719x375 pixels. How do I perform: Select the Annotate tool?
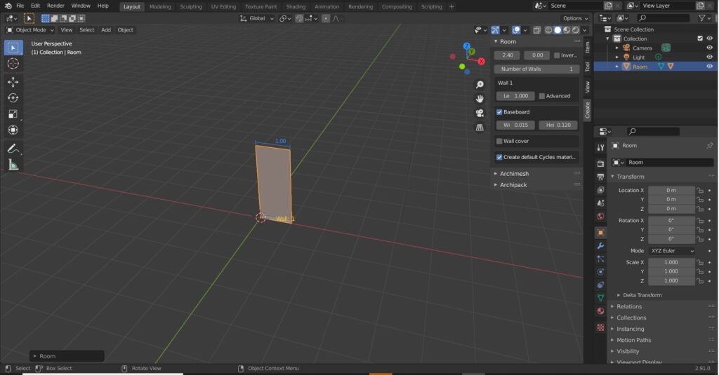coord(13,149)
